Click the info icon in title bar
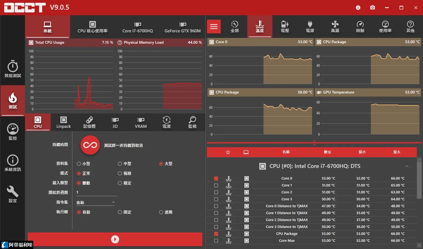Viewport: 423px width, 249px height. [x=358, y=7]
